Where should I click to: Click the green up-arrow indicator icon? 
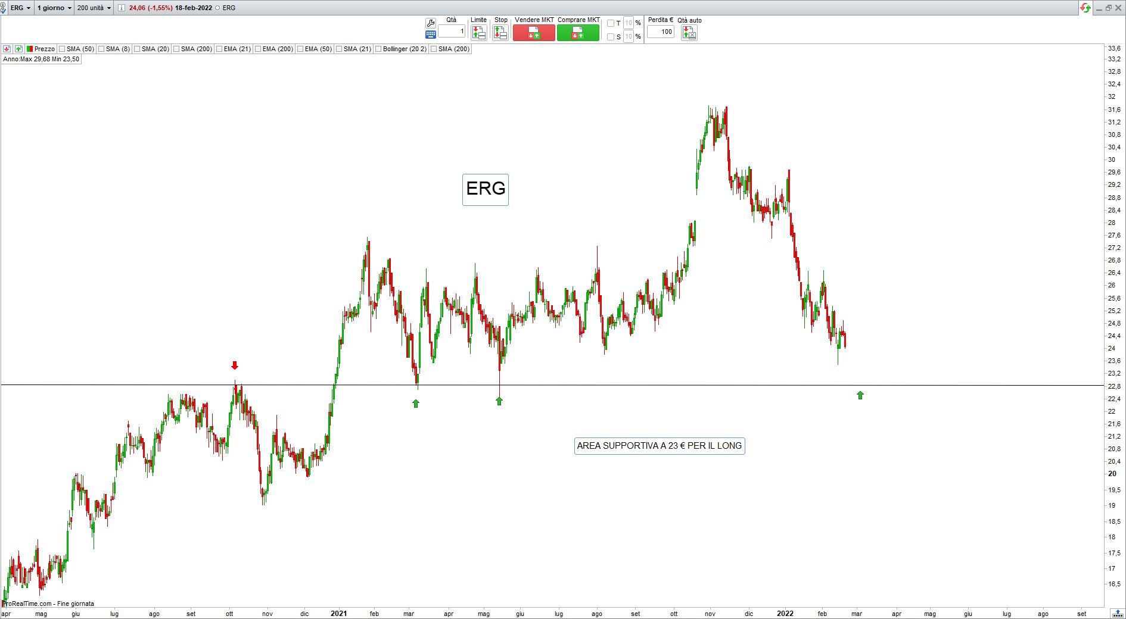click(x=19, y=49)
